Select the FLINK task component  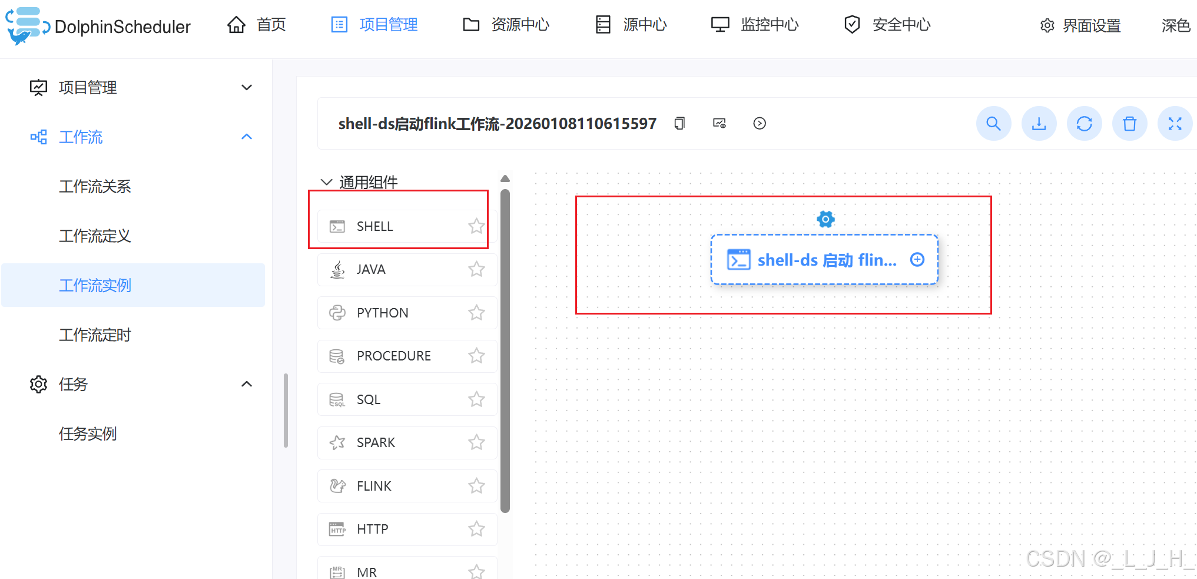click(407, 486)
